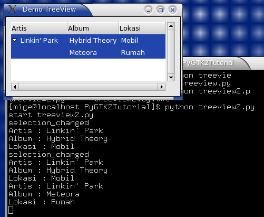264x217 pixels.
Task: Click the terminal cursor block
Action: tap(11, 210)
